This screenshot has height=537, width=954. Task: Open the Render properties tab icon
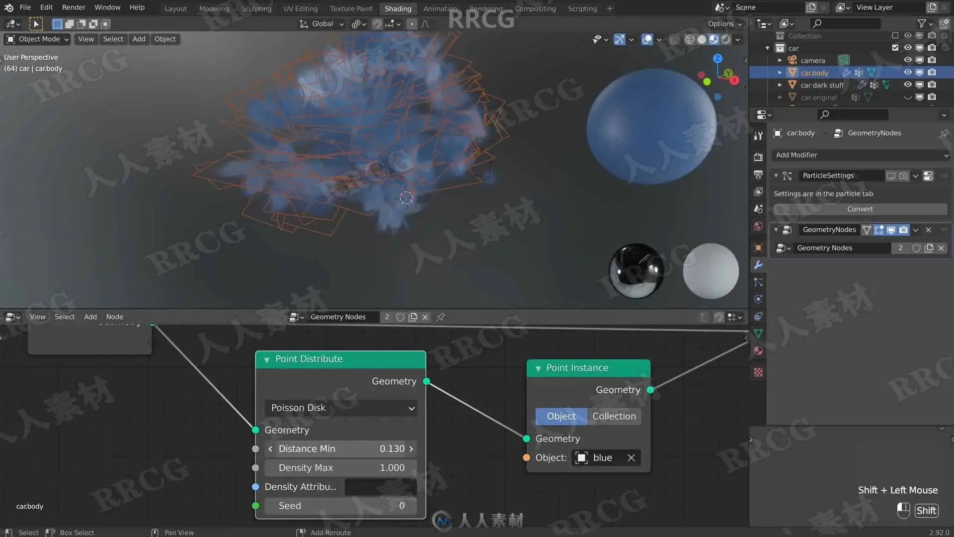(x=758, y=157)
